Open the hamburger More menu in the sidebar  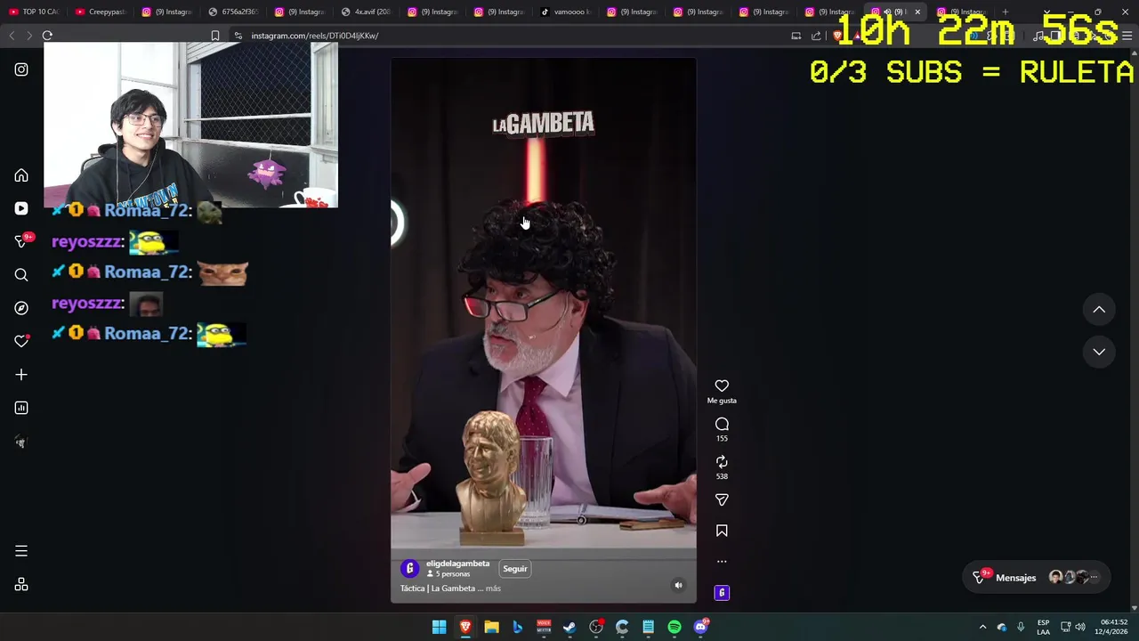pos(21,551)
